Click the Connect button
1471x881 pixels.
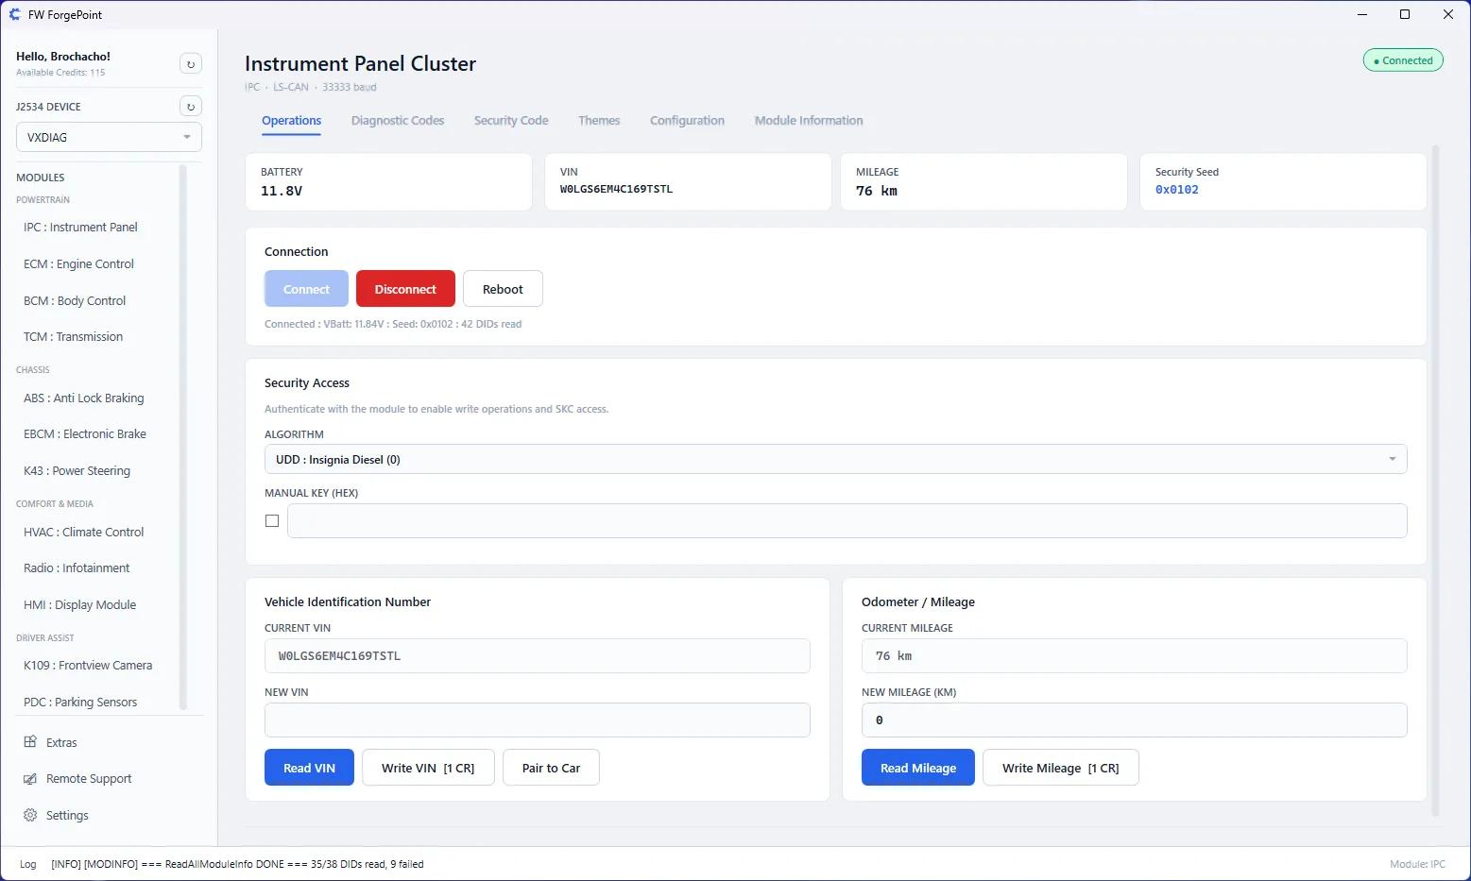tap(306, 289)
